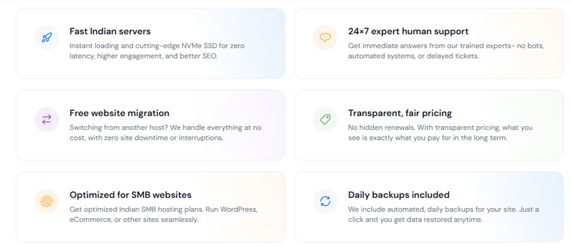Select the "Optimized for SMB websites" heading

(x=130, y=195)
